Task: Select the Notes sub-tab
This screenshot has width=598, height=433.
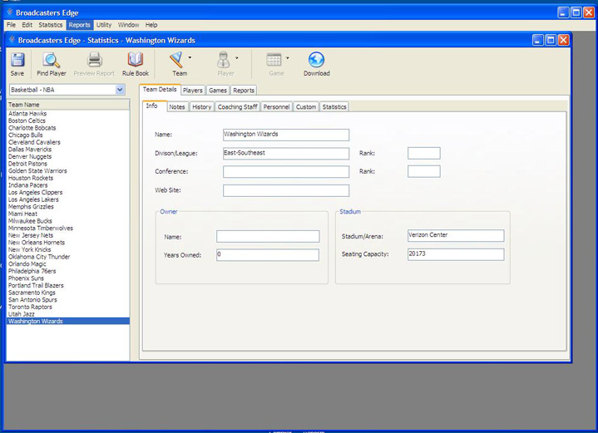Action: [x=177, y=107]
